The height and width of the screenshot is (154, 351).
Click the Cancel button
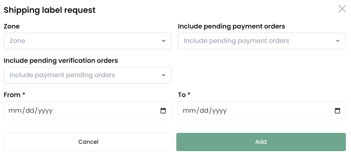(88, 142)
